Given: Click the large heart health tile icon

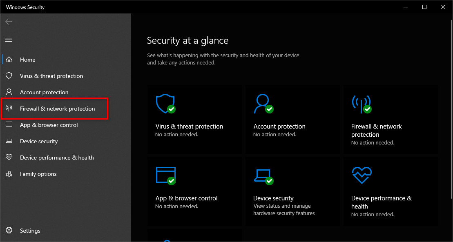Looking at the screenshot, I should [362, 175].
